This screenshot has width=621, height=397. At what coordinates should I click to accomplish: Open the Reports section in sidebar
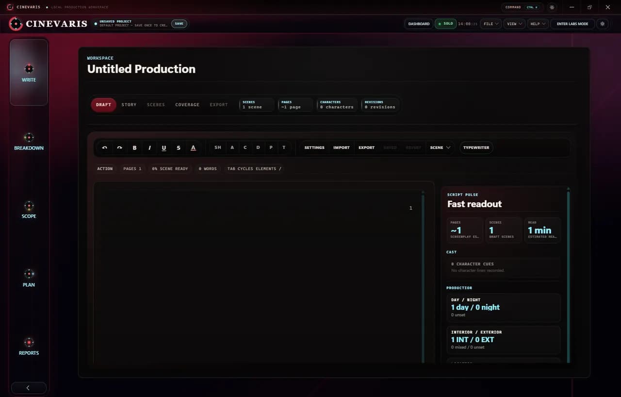(29, 347)
